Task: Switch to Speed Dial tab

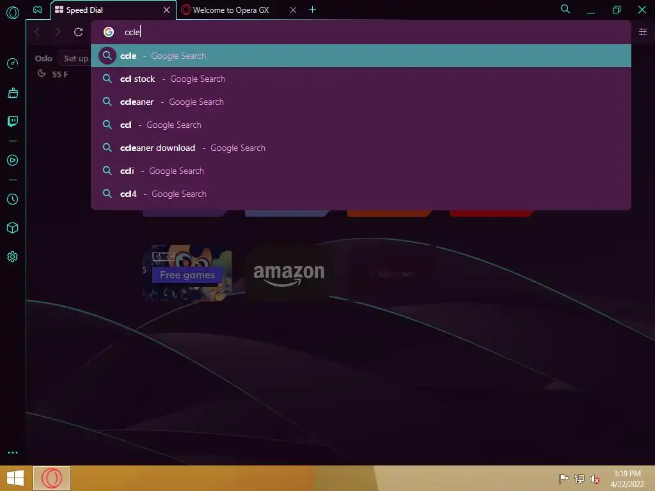Action: coord(107,10)
